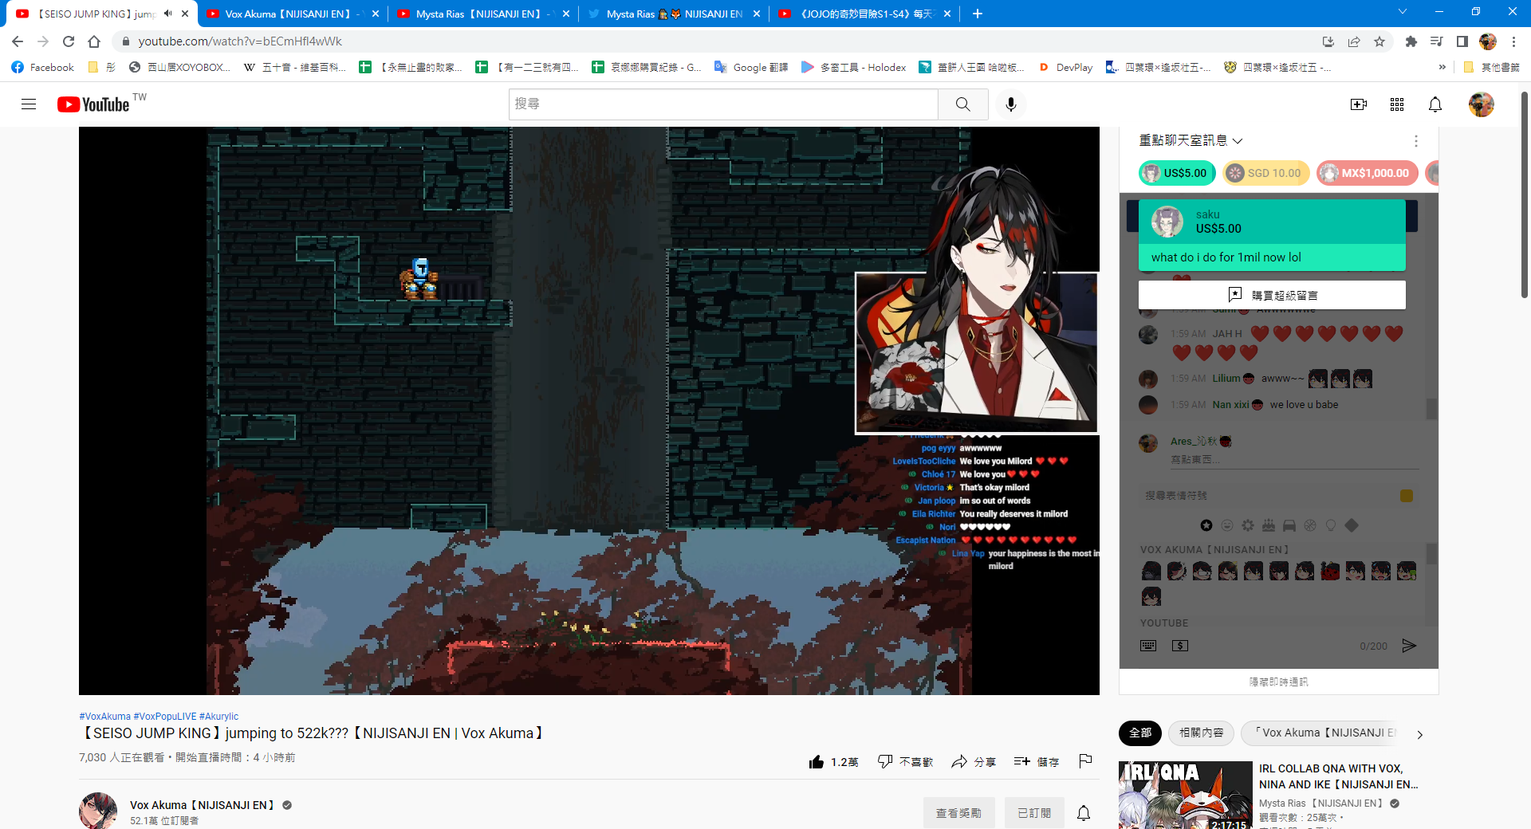
Task: Toggle channel notification bell next to 已訂閱
Action: [1084, 813]
